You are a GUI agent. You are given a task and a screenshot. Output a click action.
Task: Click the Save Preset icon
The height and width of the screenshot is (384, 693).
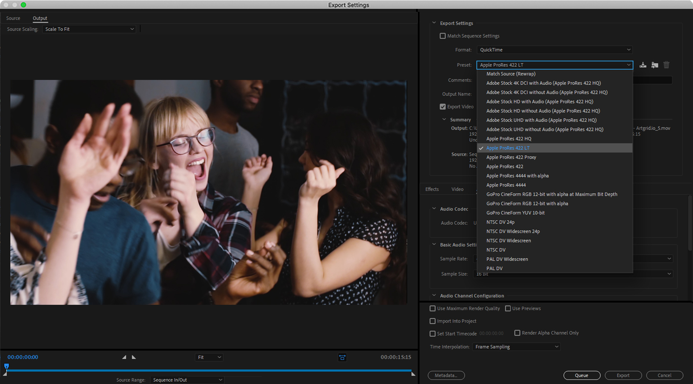[x=643, y=65]
